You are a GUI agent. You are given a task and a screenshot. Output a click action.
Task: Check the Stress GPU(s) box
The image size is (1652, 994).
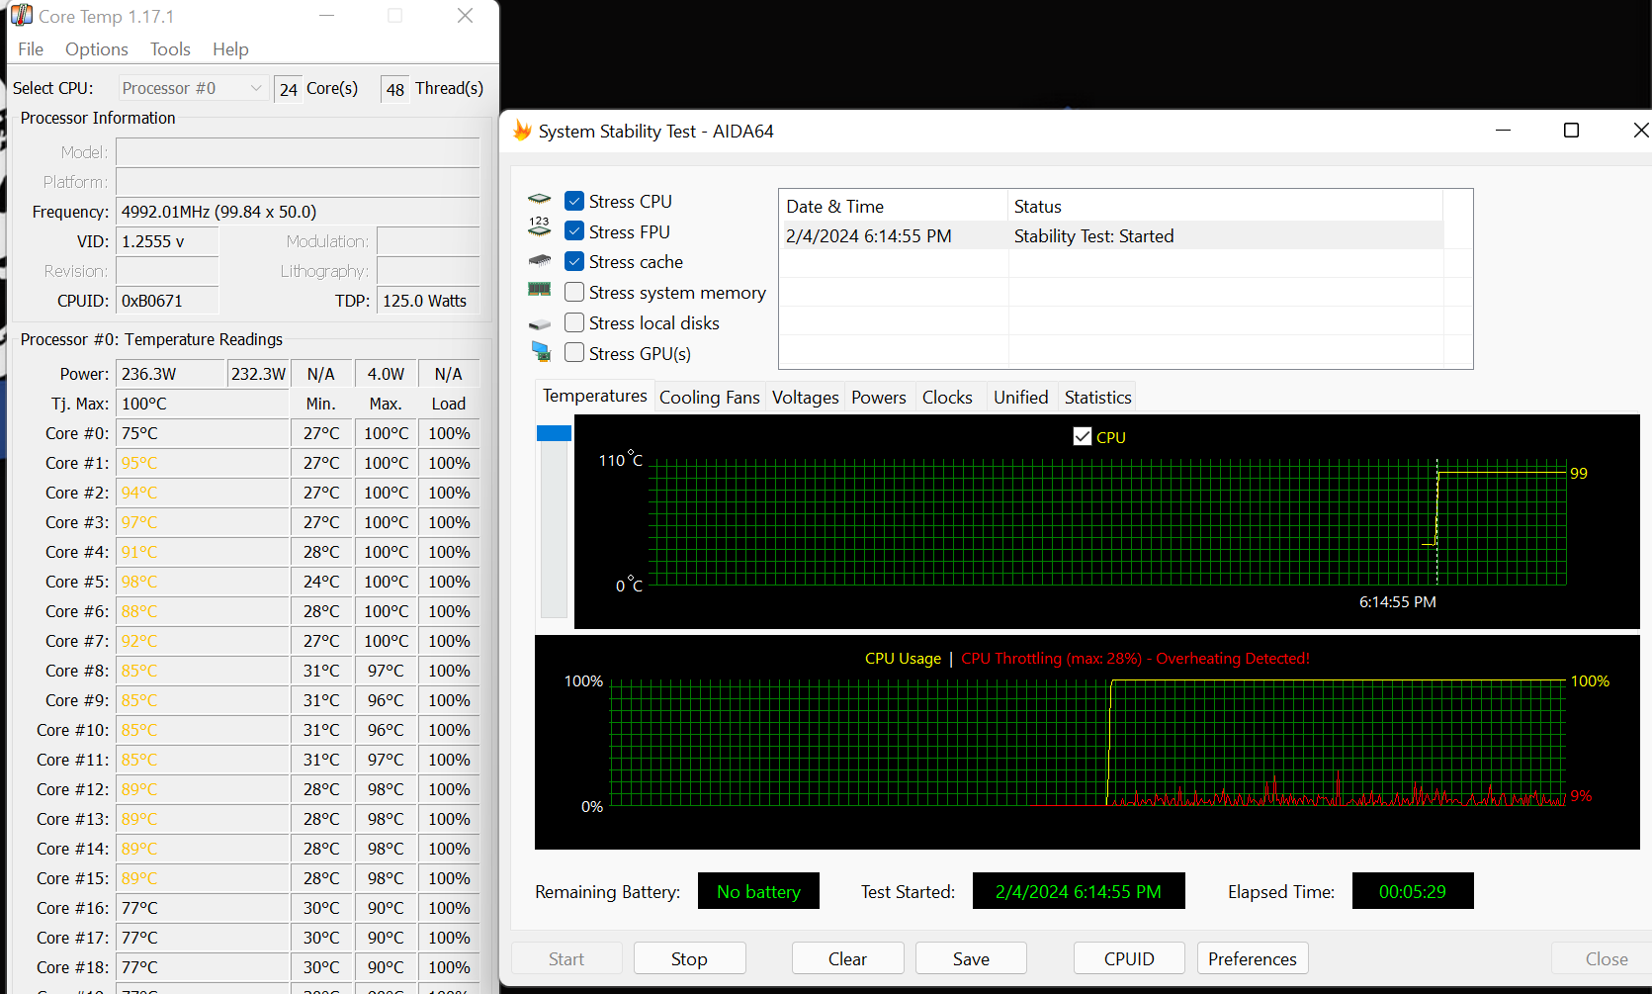point(574,352)
